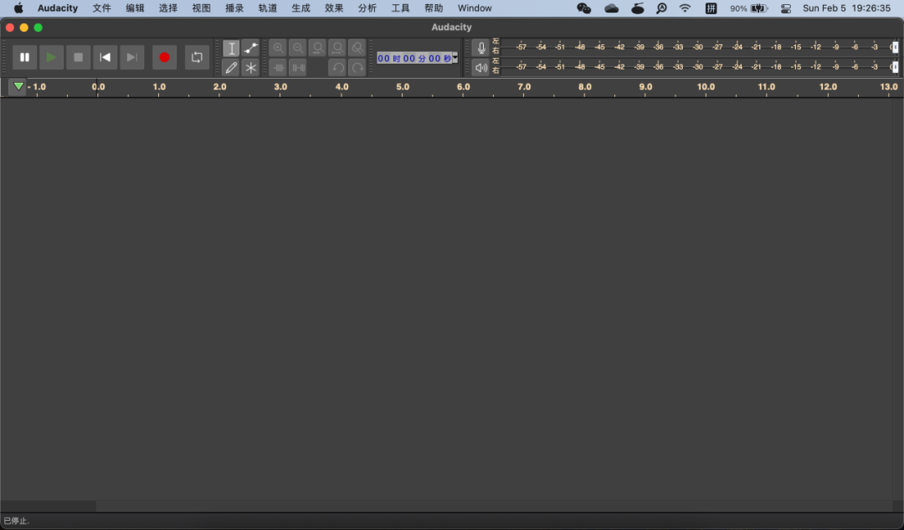Image resolution: width=904 pixels, height=530 pixels.
Task: Click the timeline ruler at 10.0
Action: pos(706,87)
